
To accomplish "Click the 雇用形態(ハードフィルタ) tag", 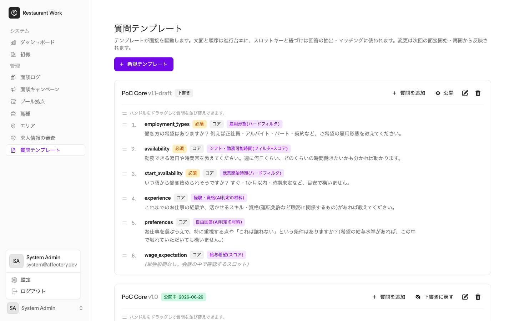I will (x=255, y=124).
